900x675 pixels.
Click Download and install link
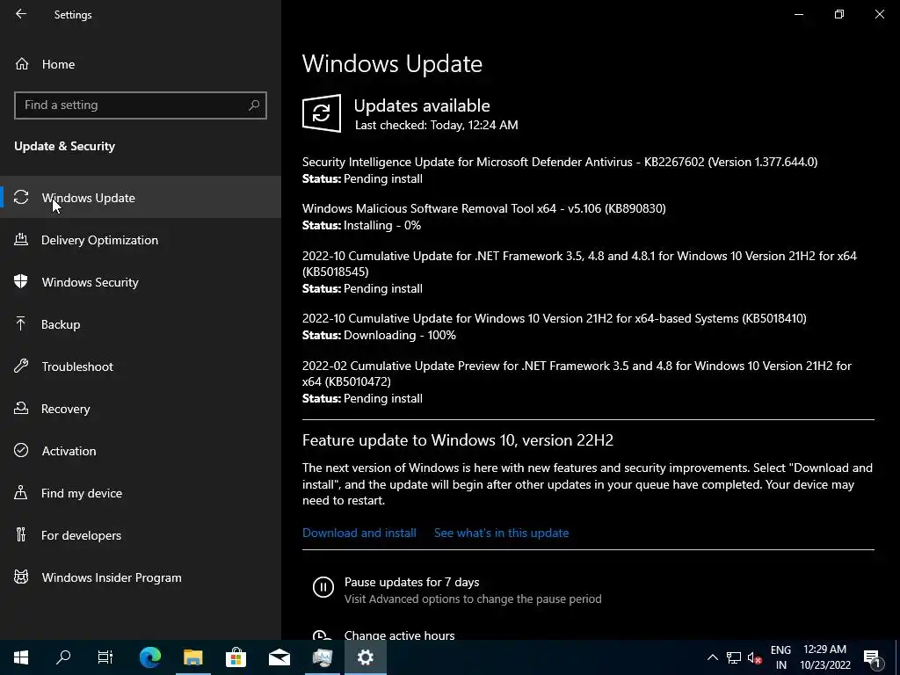pos(359,533)
